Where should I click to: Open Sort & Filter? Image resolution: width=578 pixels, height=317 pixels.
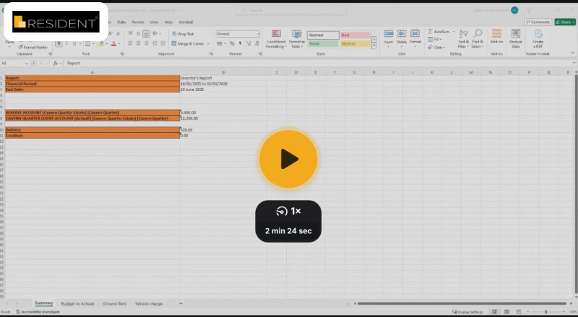[x=462, y=38]
